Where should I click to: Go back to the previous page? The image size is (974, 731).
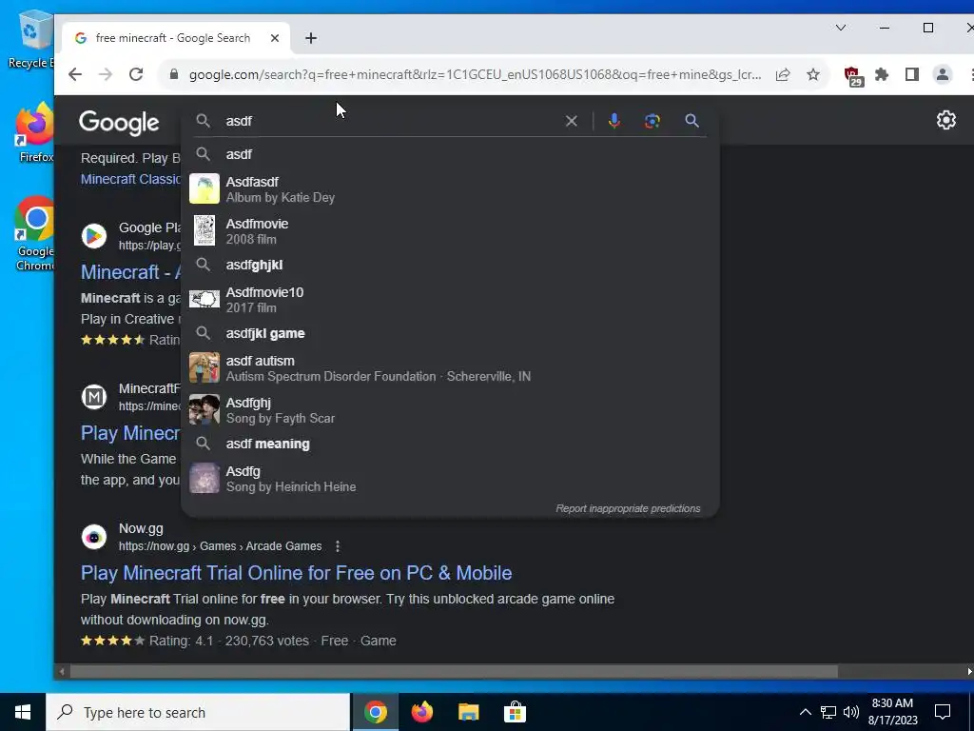tap(75, 74)
